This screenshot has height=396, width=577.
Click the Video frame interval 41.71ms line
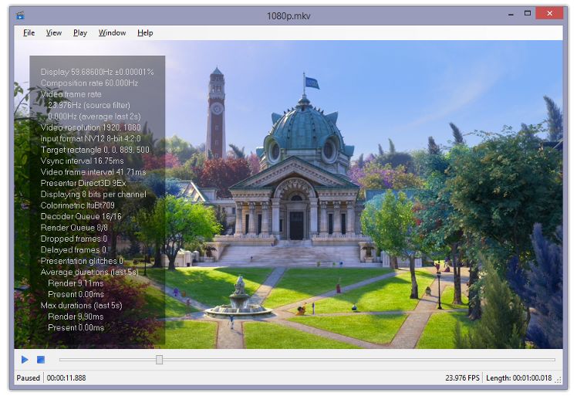point(93,172)
